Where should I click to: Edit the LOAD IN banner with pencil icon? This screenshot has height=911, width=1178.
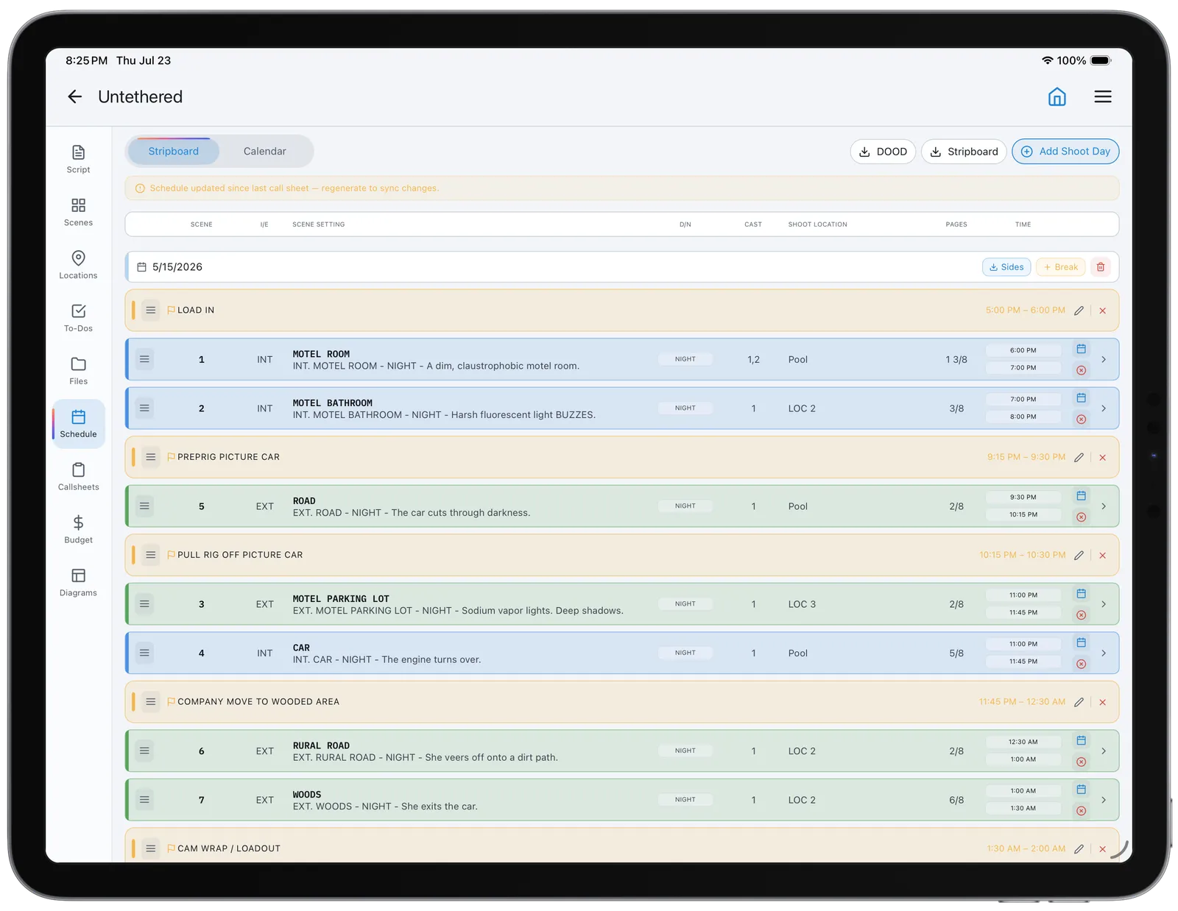[x=1079, y=311]
